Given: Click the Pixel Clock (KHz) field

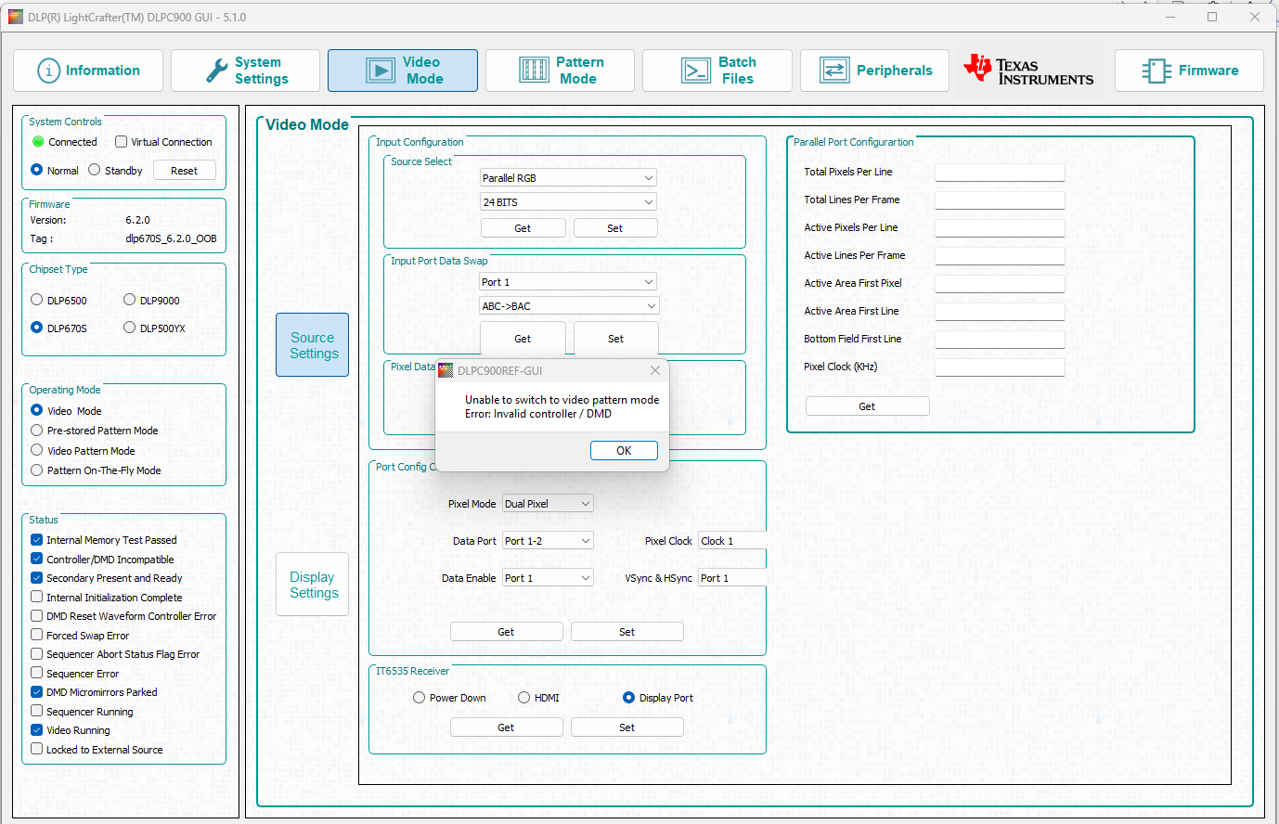Looking at the screenshot, I should click(x=1000, y=367).
